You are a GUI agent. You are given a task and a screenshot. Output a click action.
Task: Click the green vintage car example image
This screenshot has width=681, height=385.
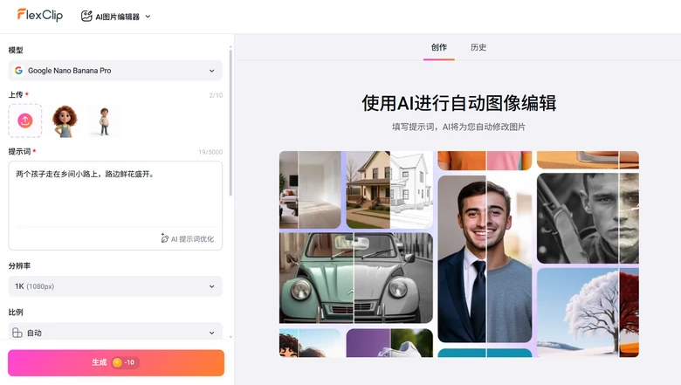click(x=356, y=278)
